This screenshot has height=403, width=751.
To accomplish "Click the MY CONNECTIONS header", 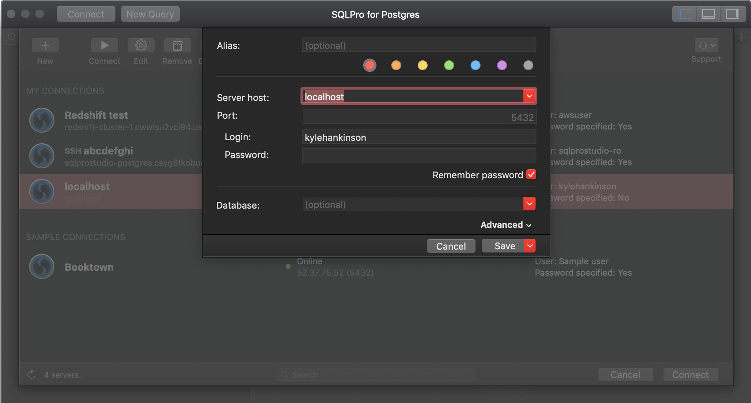I will (x=65, y=91).
